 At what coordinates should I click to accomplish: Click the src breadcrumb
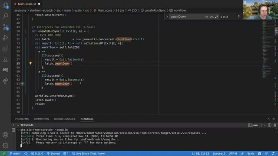pyautogui.click(x=59, y=10)
